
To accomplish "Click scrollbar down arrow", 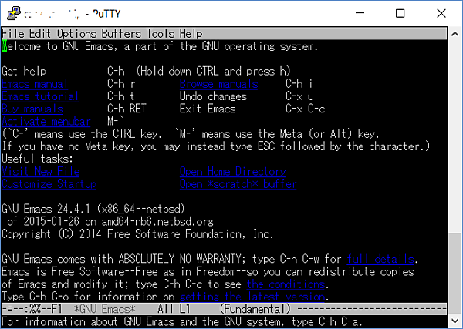I will 455,321.
